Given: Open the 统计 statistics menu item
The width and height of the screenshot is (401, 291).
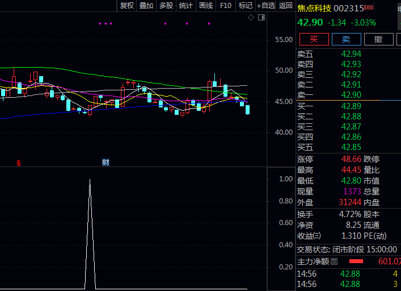Looking at the screenshot, I should tap(185, 6).
